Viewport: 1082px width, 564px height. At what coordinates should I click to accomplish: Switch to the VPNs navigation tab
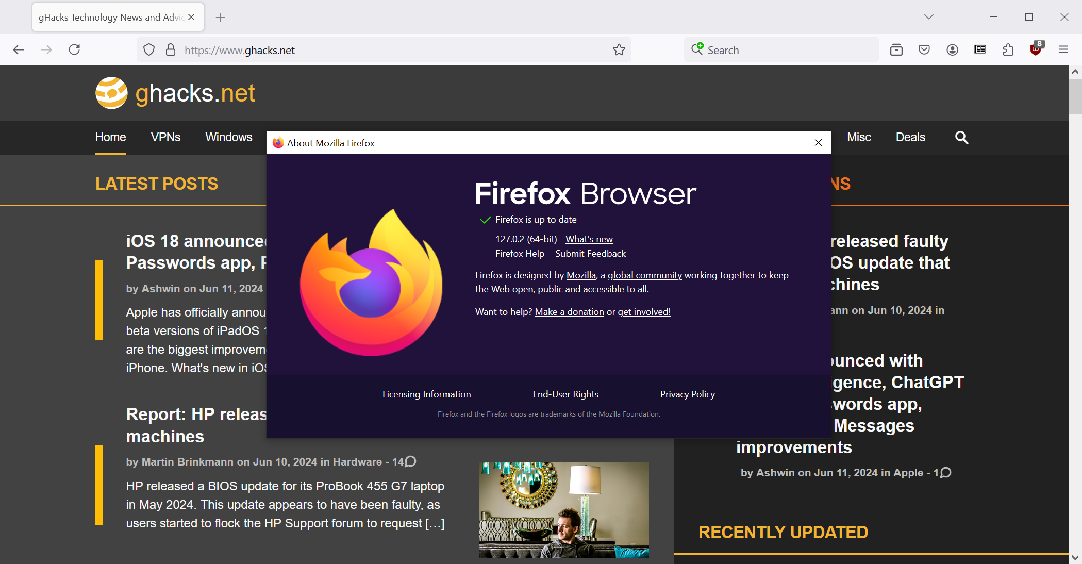pyautogui.click(x=165, y=138)
